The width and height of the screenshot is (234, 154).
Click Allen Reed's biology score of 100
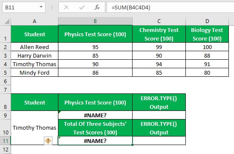tap(207, 47)
